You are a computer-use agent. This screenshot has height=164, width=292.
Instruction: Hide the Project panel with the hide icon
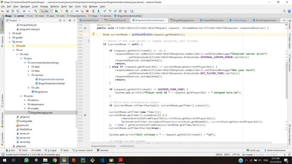click(75, 20)
